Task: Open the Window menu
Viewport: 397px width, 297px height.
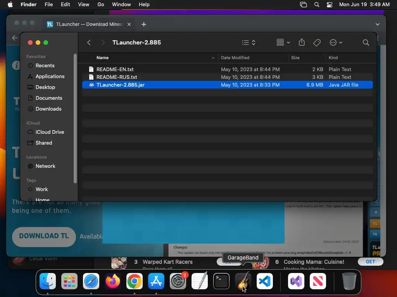Action: point(121,5)
